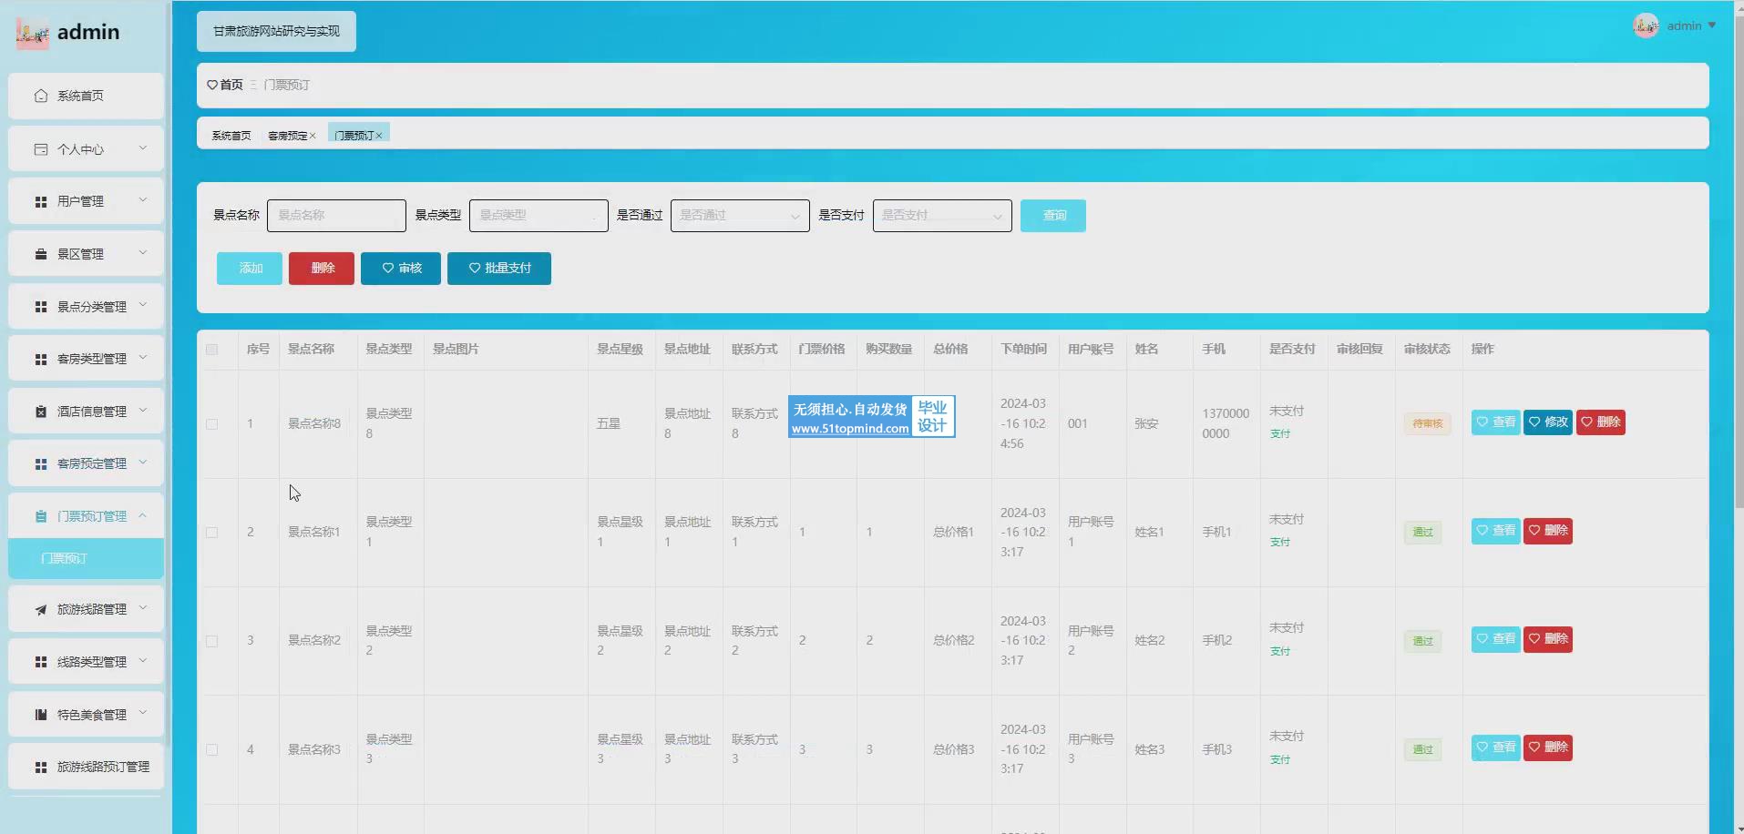Expand the 景区管理 menu chevron
The image size is (1744, 834).
click(143, 253)
